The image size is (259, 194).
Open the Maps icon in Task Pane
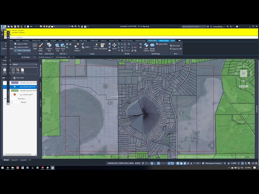pyautogui.click(x=23, y=71)
